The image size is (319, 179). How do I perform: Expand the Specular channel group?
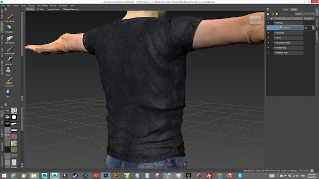tap(275, 33)
